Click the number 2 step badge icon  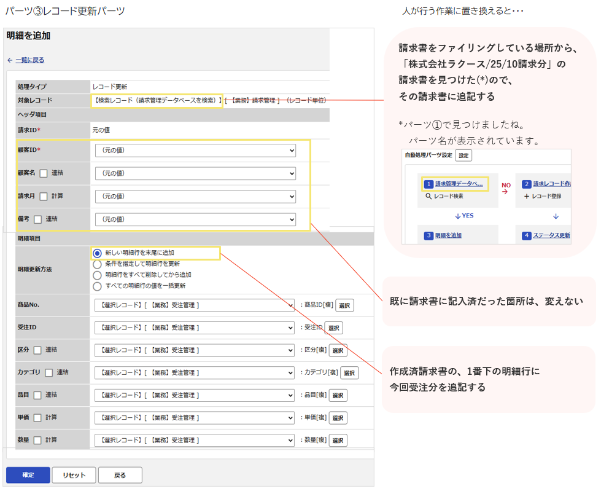527,184
